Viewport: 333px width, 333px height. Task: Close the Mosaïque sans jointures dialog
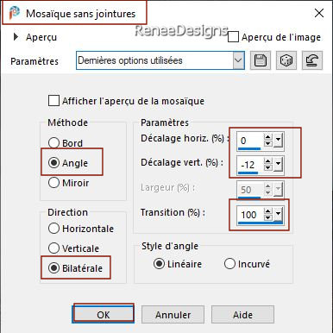[x=319, y=13]
